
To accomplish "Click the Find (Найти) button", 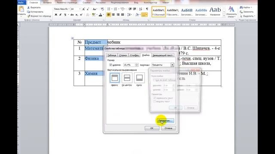I will coord(245,8).
